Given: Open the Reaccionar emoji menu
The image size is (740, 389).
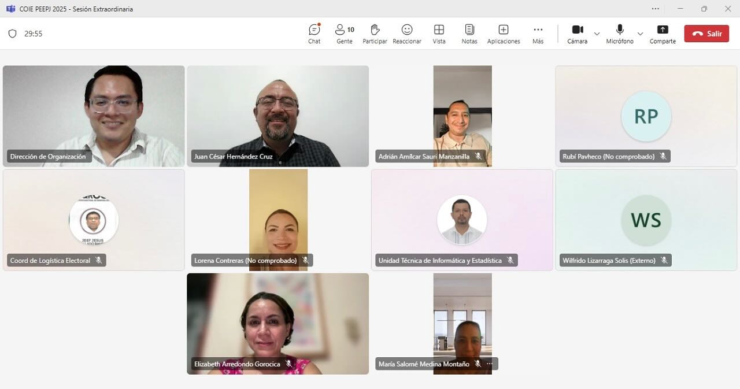Looking at the screenshot, I should (407, 34).
